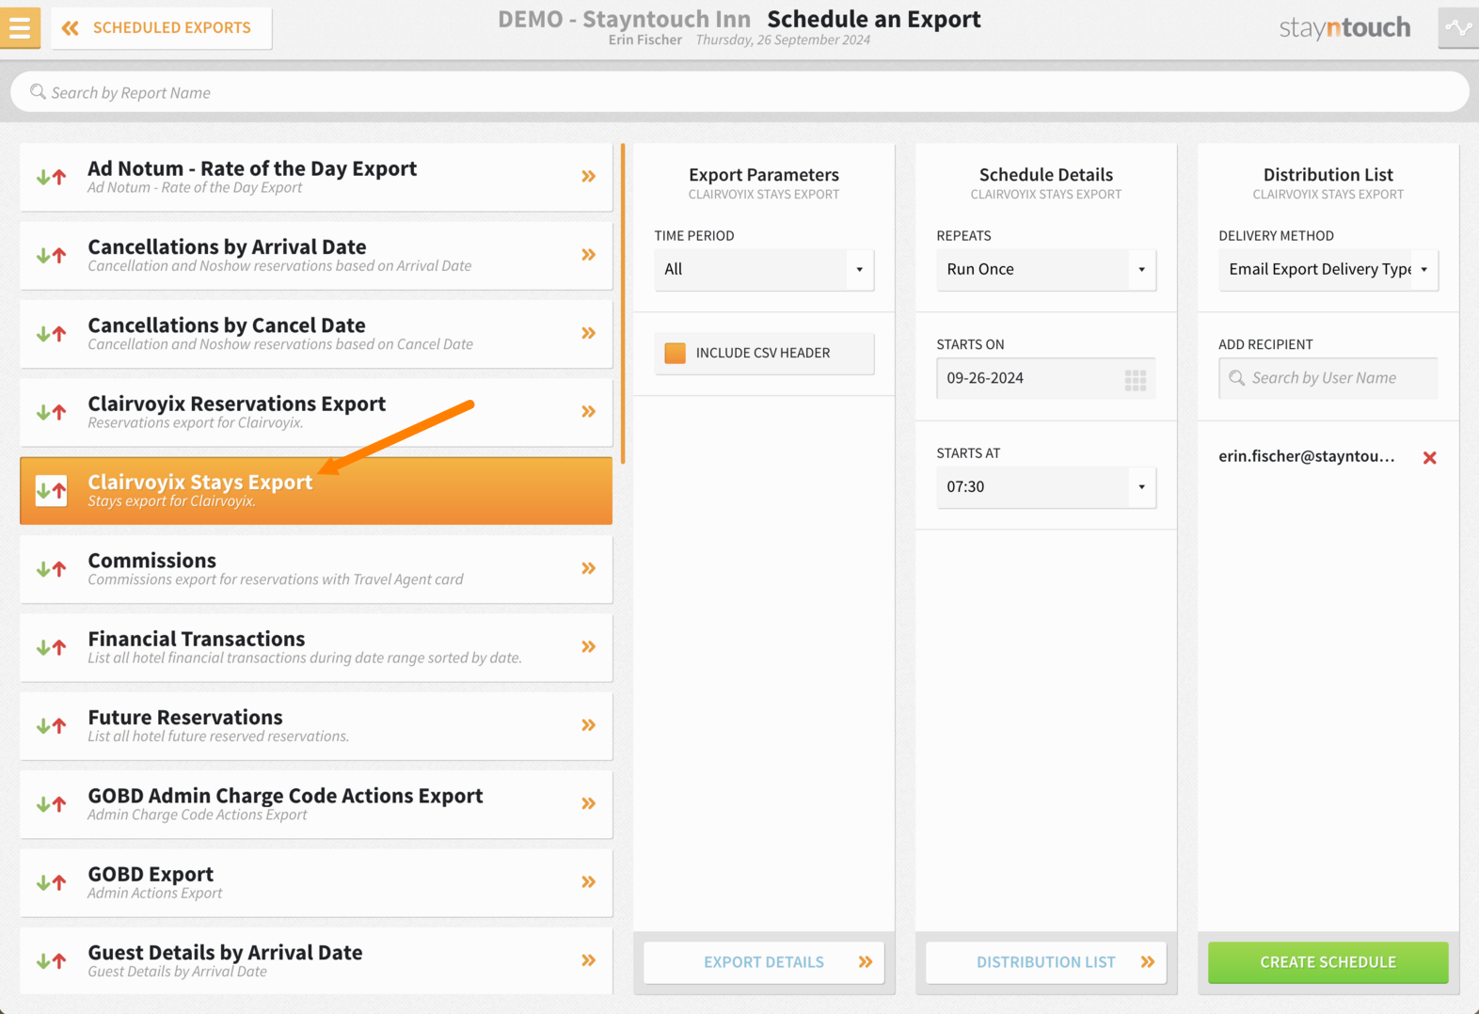Screen dimensions: 1479x1014
Task: Click export arrows icon for Cancellations by Cancel Date
Action: 52,334
